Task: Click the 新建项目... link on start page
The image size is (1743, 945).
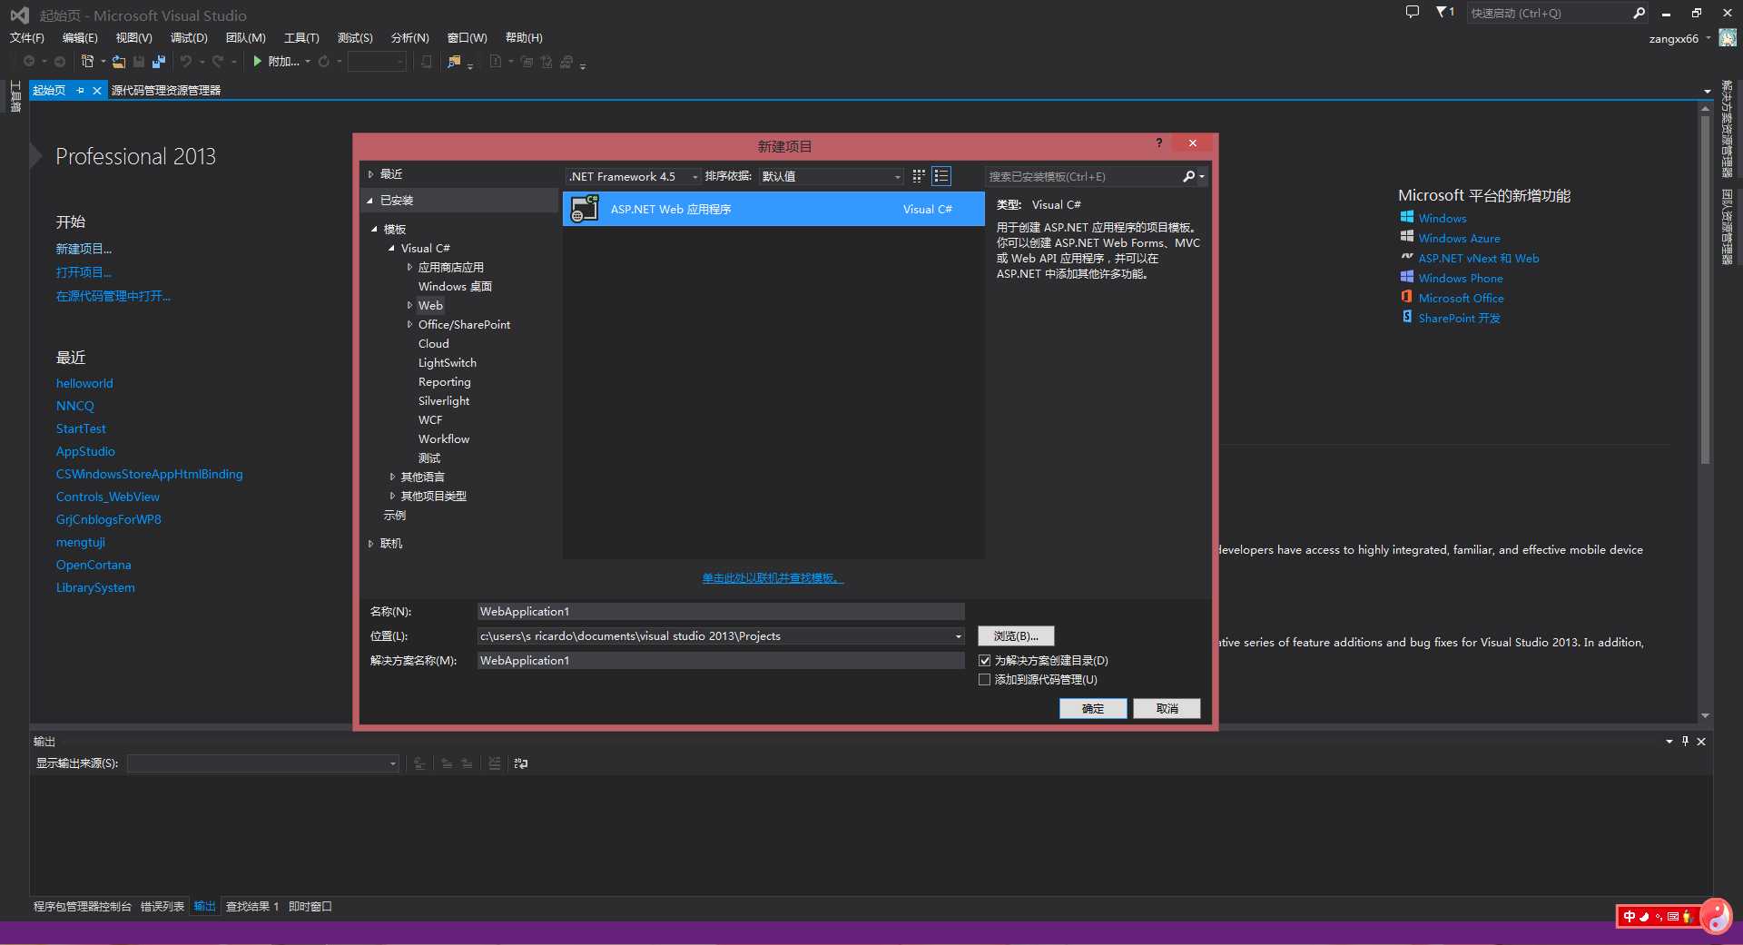Action: point(84,249)
